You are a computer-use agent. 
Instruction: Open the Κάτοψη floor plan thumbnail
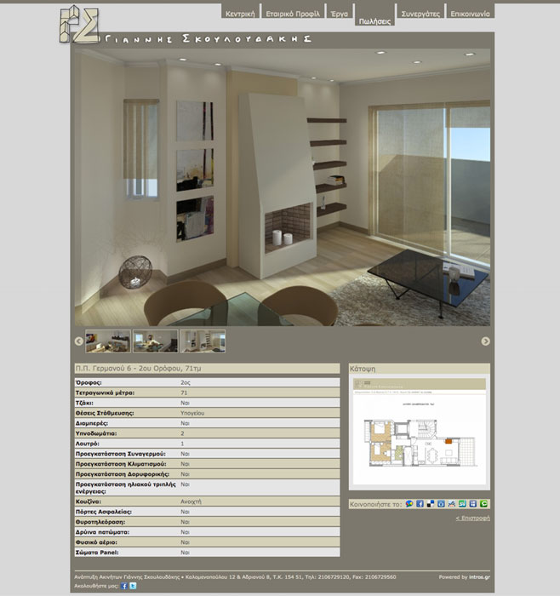[x=420, y=434]
